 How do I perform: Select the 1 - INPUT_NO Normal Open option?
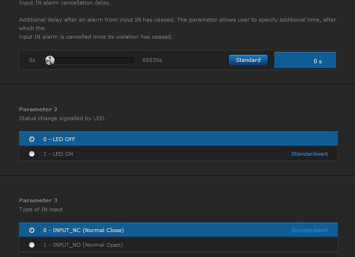pos(179,245)
